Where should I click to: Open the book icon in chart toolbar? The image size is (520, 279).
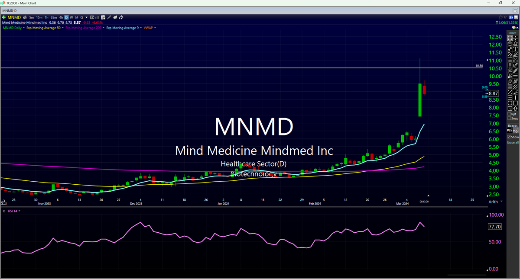pos(115,17)
